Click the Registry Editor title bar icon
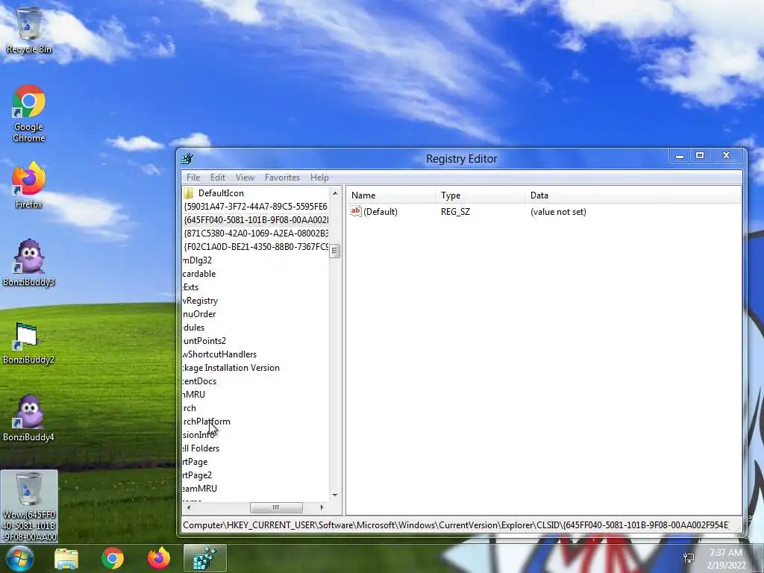Image resolution: width=764 pixels, height=573 pixels. coord(187,159)
